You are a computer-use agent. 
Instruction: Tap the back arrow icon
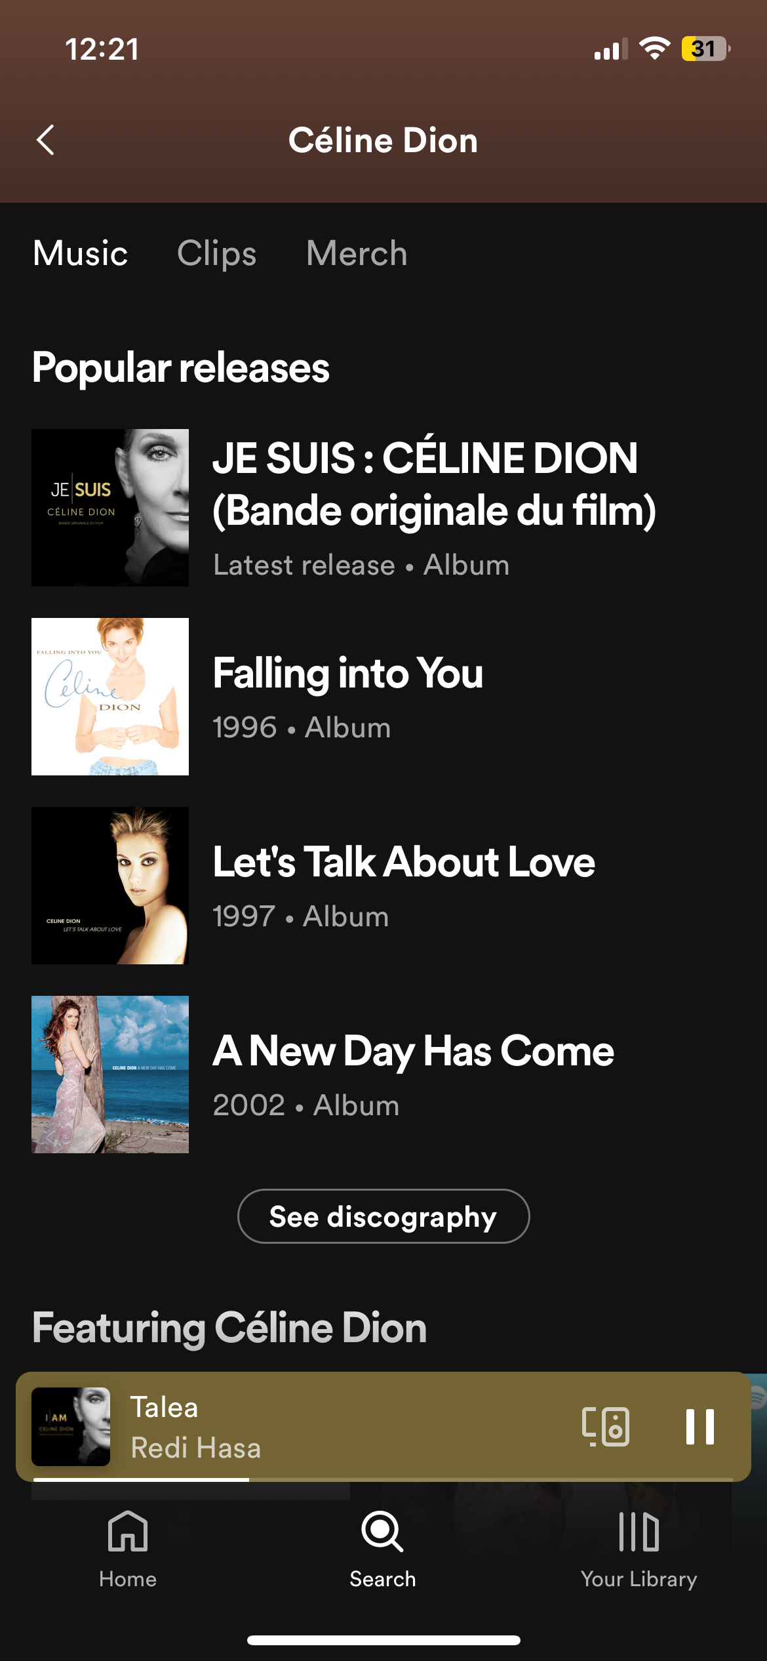pos(45,140)
